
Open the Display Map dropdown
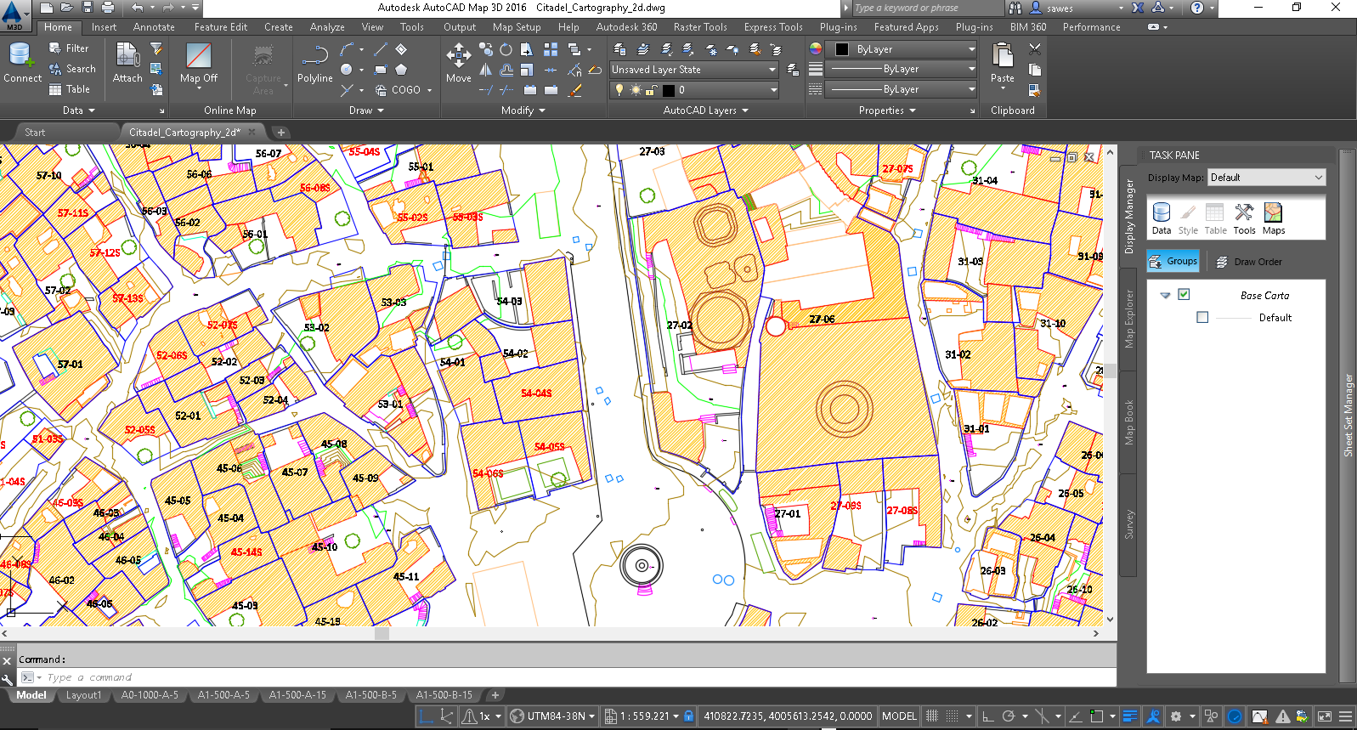pos(1266,178)
